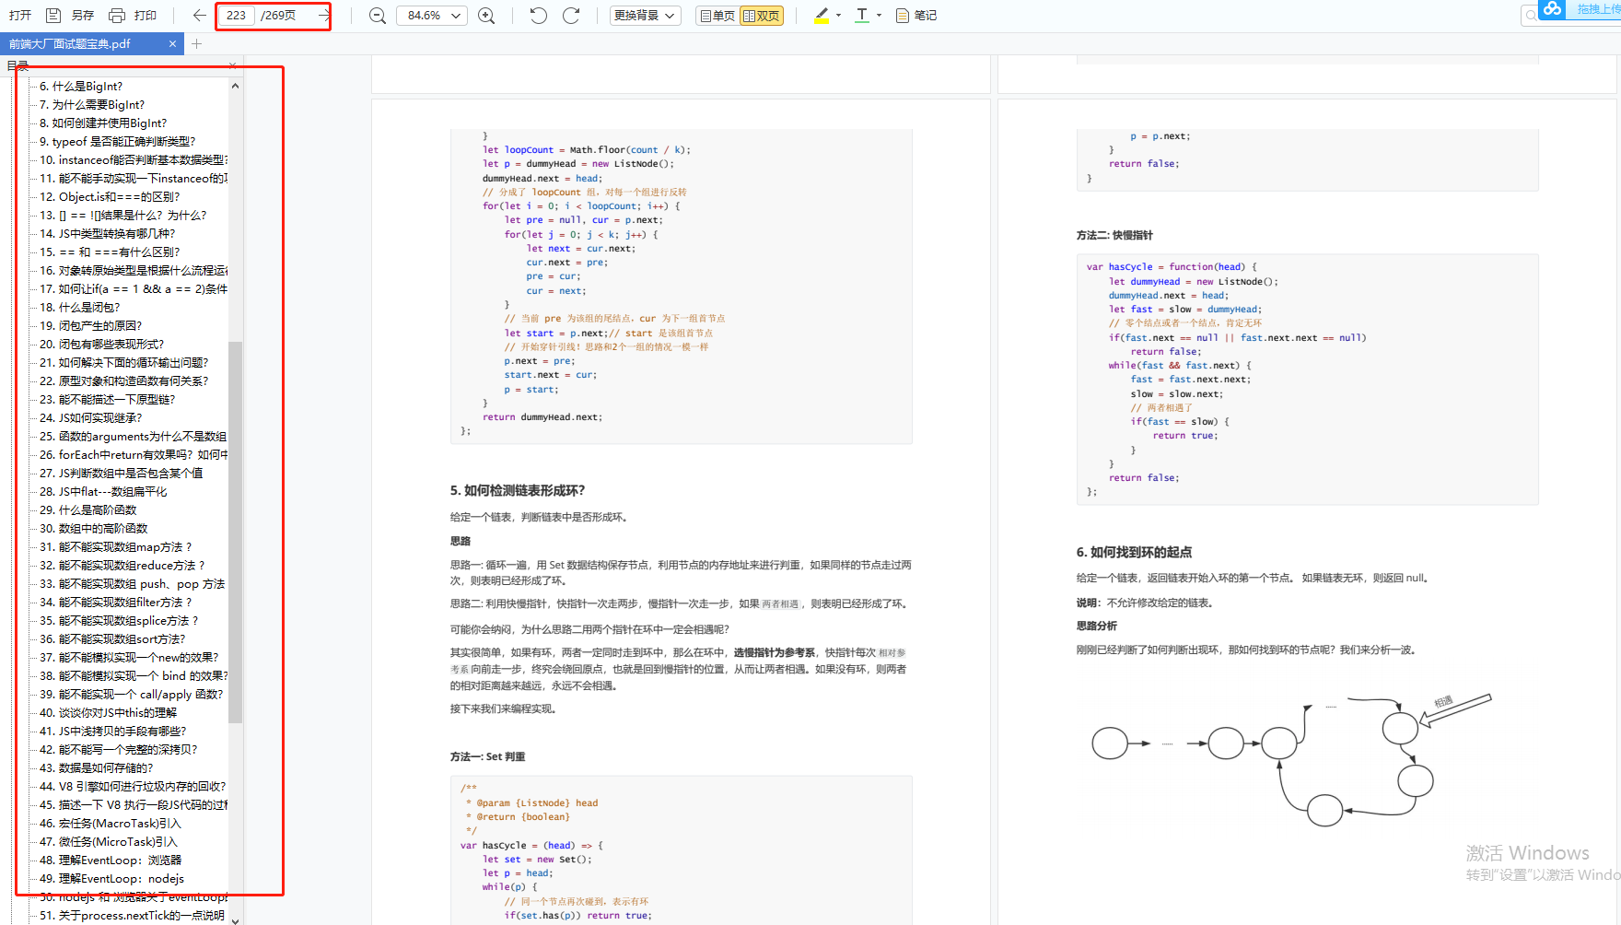This screenshot has height=925, width=1621.
Task: Open outline item 20. 闭包有哪些表现形式?
Action: click(x=102, y=344)
